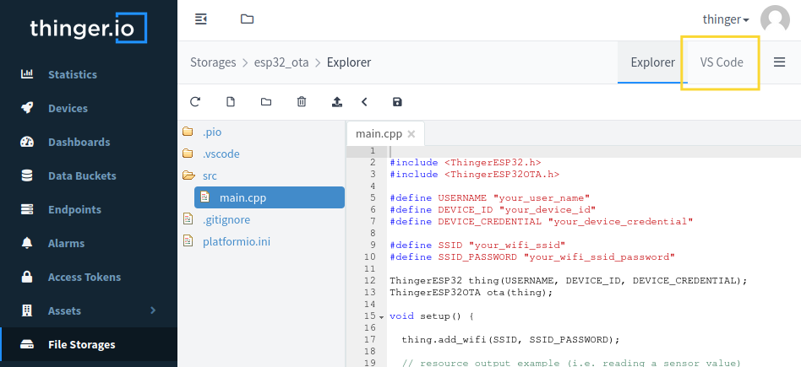Click the Alarms bell icon
Viewport: 801px width, 367px height.
(26, 243)
